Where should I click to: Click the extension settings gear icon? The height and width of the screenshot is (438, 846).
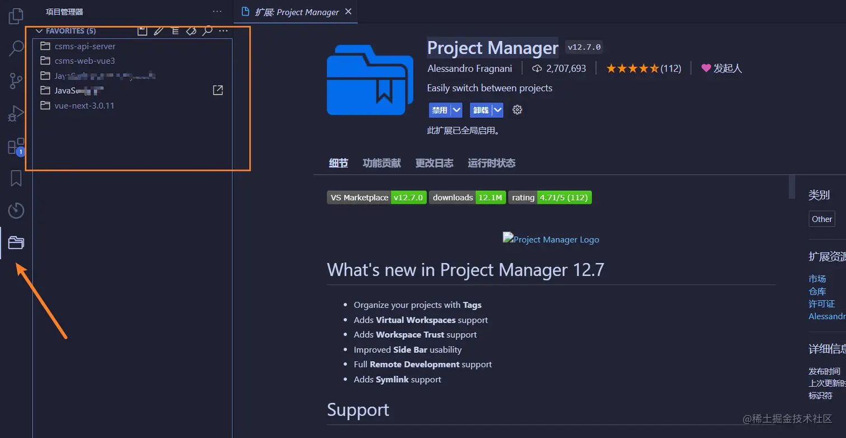coord(518,110)
